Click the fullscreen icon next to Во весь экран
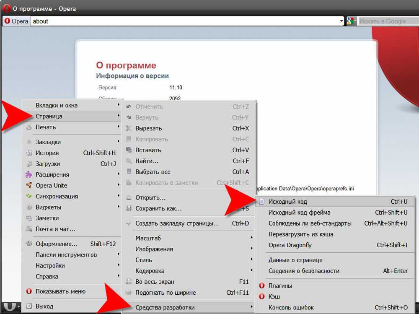Viewport: 419px width, 314px height. click(x=129, y=282)
